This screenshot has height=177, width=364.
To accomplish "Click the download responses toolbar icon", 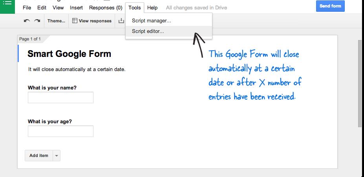I will [x=121, y=21].
